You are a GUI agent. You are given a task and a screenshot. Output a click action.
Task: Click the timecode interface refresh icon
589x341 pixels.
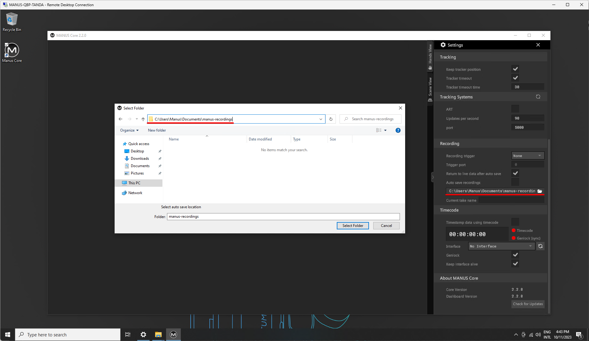click(x=540, y=246)
